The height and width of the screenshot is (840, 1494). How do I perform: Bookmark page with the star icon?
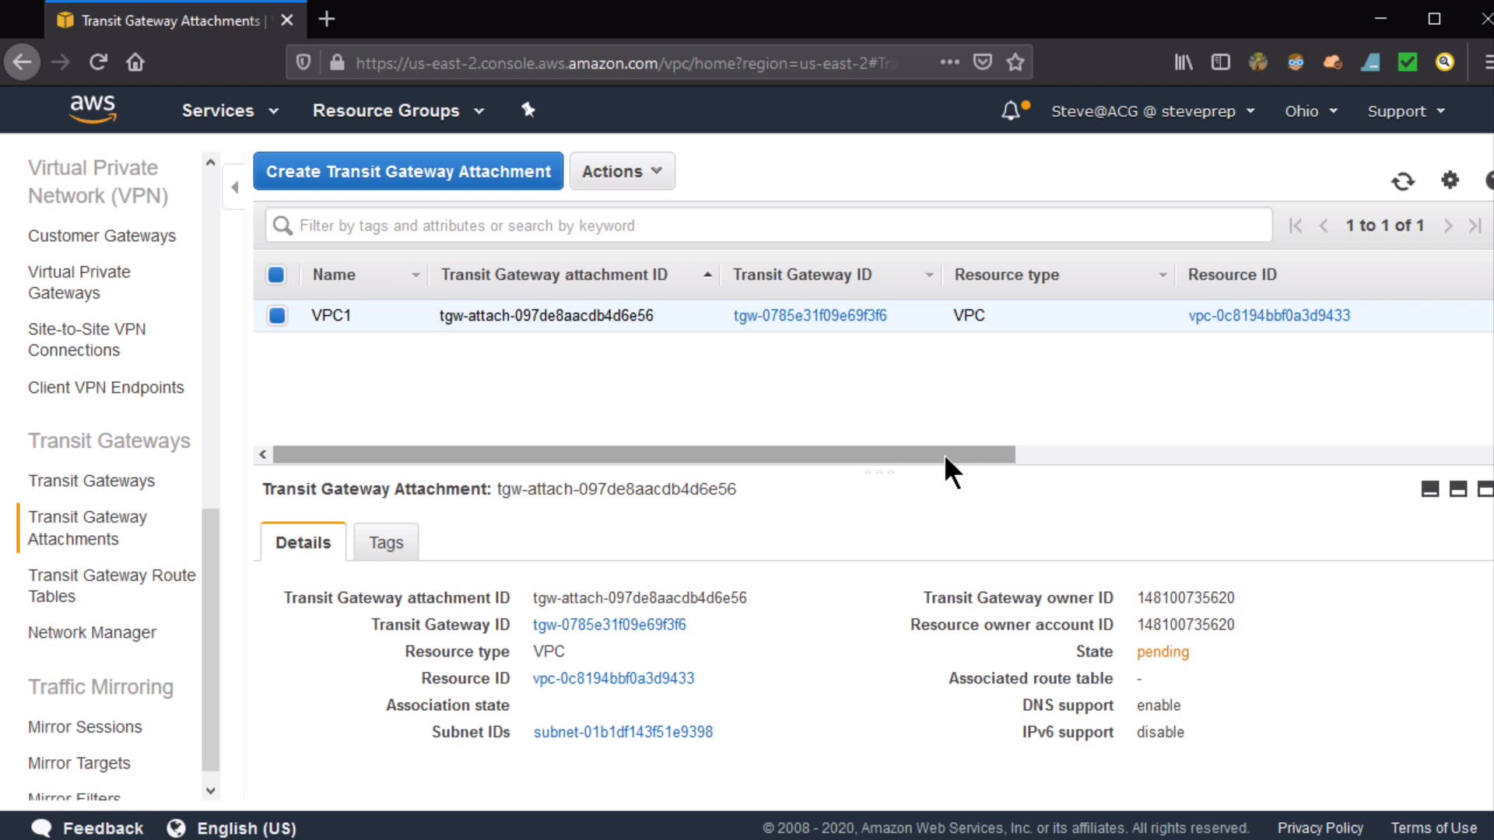click(x=1015, y=62)
